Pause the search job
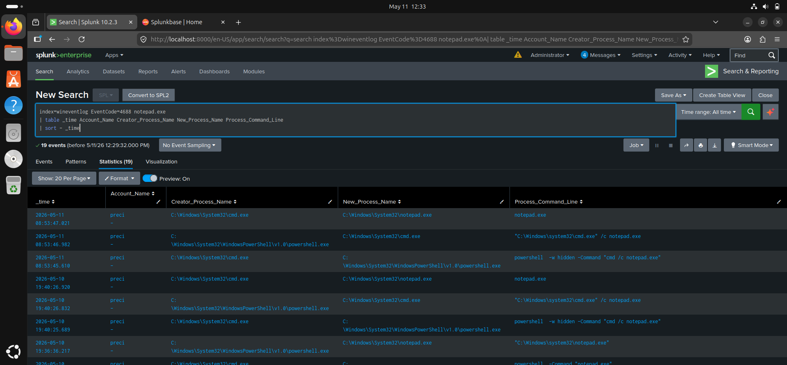The height and width of the screenshot is (365, 787). (657, 145)
